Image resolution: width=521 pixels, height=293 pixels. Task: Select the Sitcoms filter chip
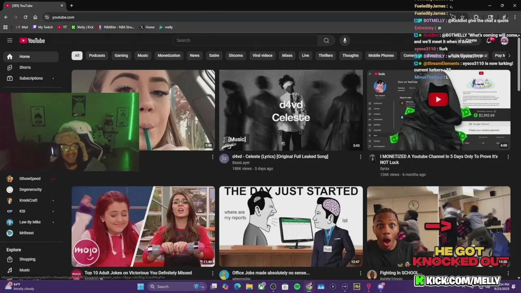(x=236, y=55)
